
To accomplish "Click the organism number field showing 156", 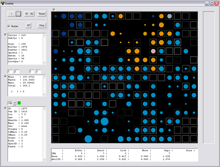I will 10,103.
